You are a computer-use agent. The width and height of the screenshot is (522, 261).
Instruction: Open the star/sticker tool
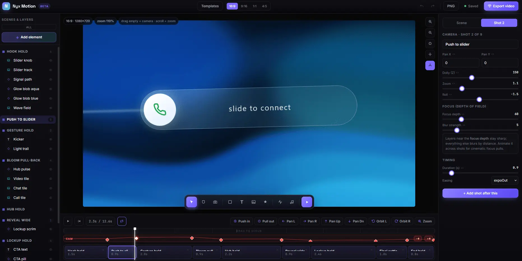pos(265,202)
